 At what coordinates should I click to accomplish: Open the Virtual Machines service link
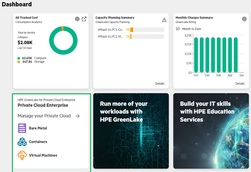click(x=43, y=155)
